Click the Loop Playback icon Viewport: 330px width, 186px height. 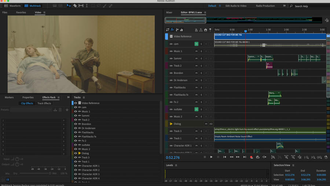click(257, 157)
